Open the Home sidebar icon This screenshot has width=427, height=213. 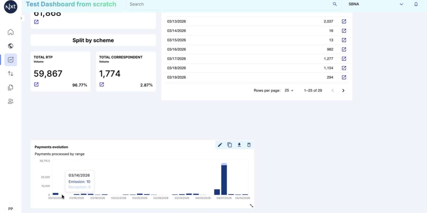pyautogui.click(x=10, y=32)
